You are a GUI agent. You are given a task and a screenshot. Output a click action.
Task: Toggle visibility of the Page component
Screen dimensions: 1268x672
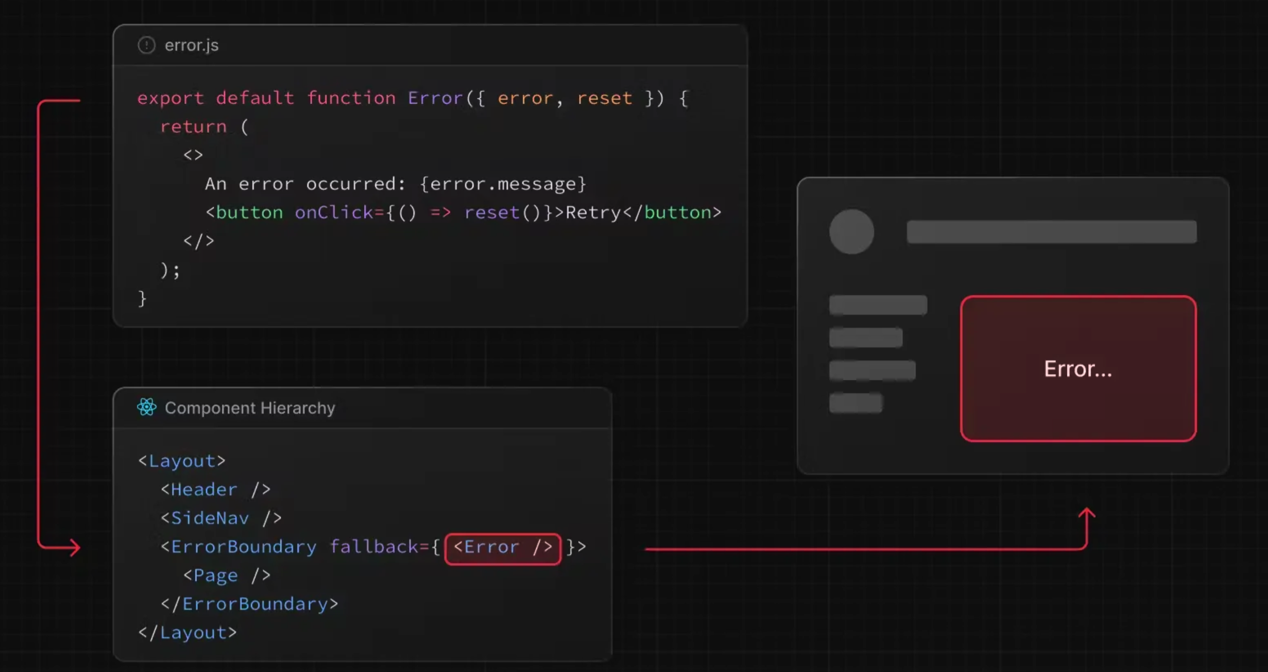220,576
